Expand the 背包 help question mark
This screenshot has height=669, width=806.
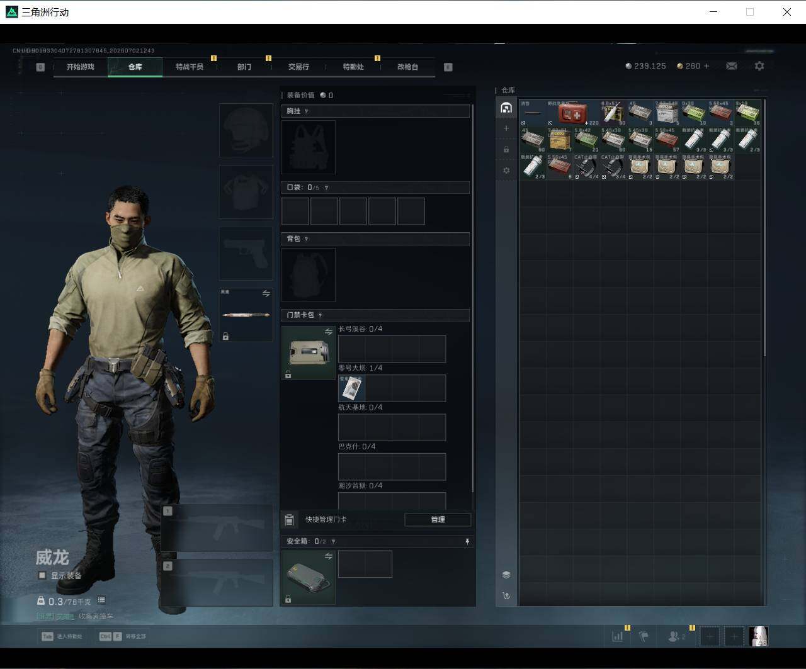coord(307,239)
